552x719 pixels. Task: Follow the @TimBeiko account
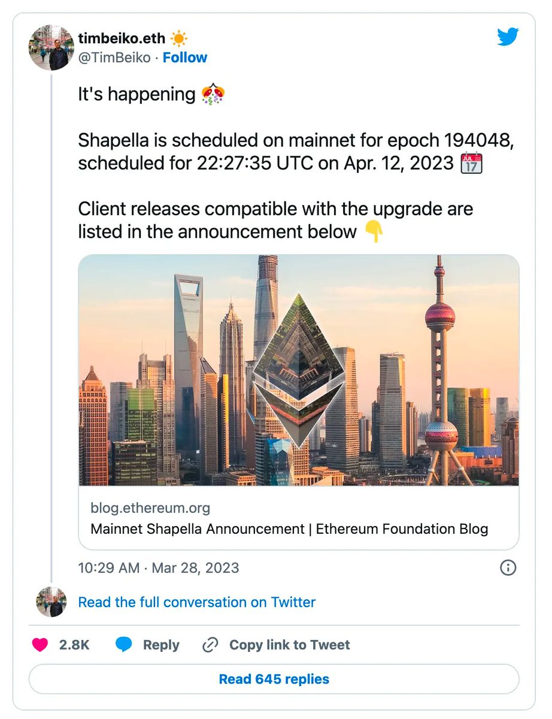tap(185, 58)
